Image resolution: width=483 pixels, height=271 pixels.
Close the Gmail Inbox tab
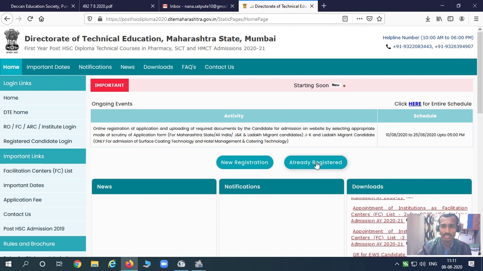(232, 6)
